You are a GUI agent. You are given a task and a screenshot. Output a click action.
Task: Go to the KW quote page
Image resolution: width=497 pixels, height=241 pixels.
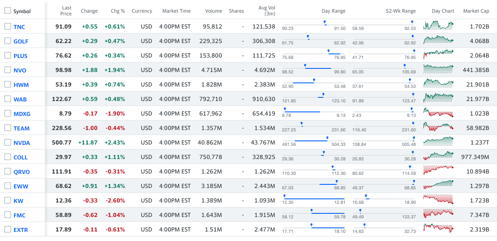tap(18, 201)
